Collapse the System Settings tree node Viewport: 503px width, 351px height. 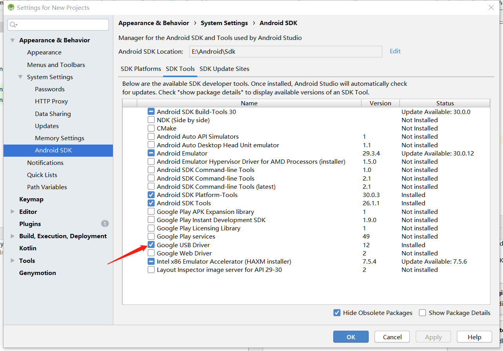tap(20, 77)
